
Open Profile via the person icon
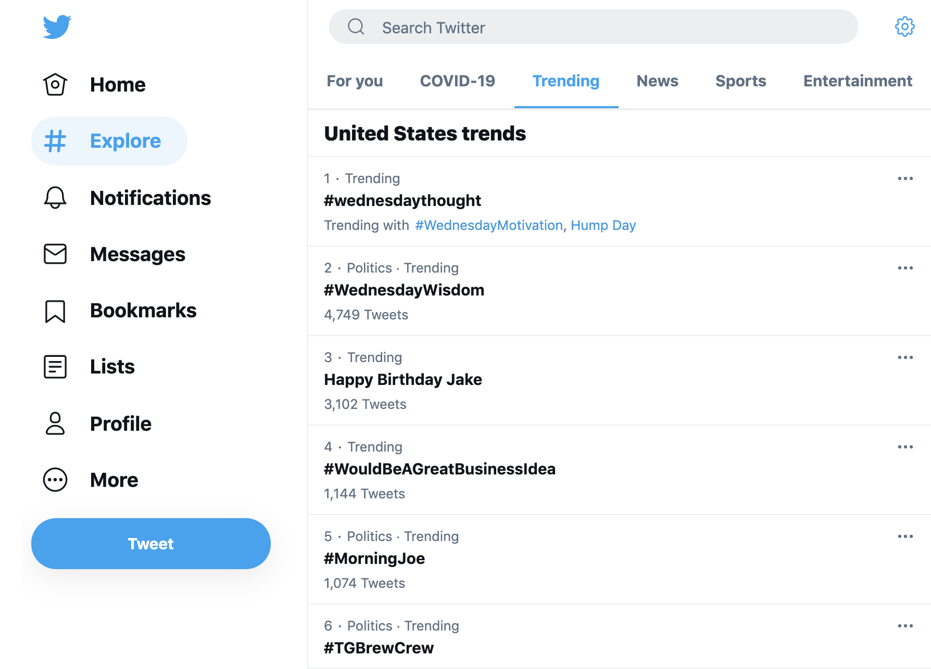[x=55, y=423]
